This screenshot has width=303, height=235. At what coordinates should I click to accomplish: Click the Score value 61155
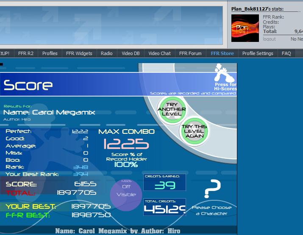click(85, 184)
